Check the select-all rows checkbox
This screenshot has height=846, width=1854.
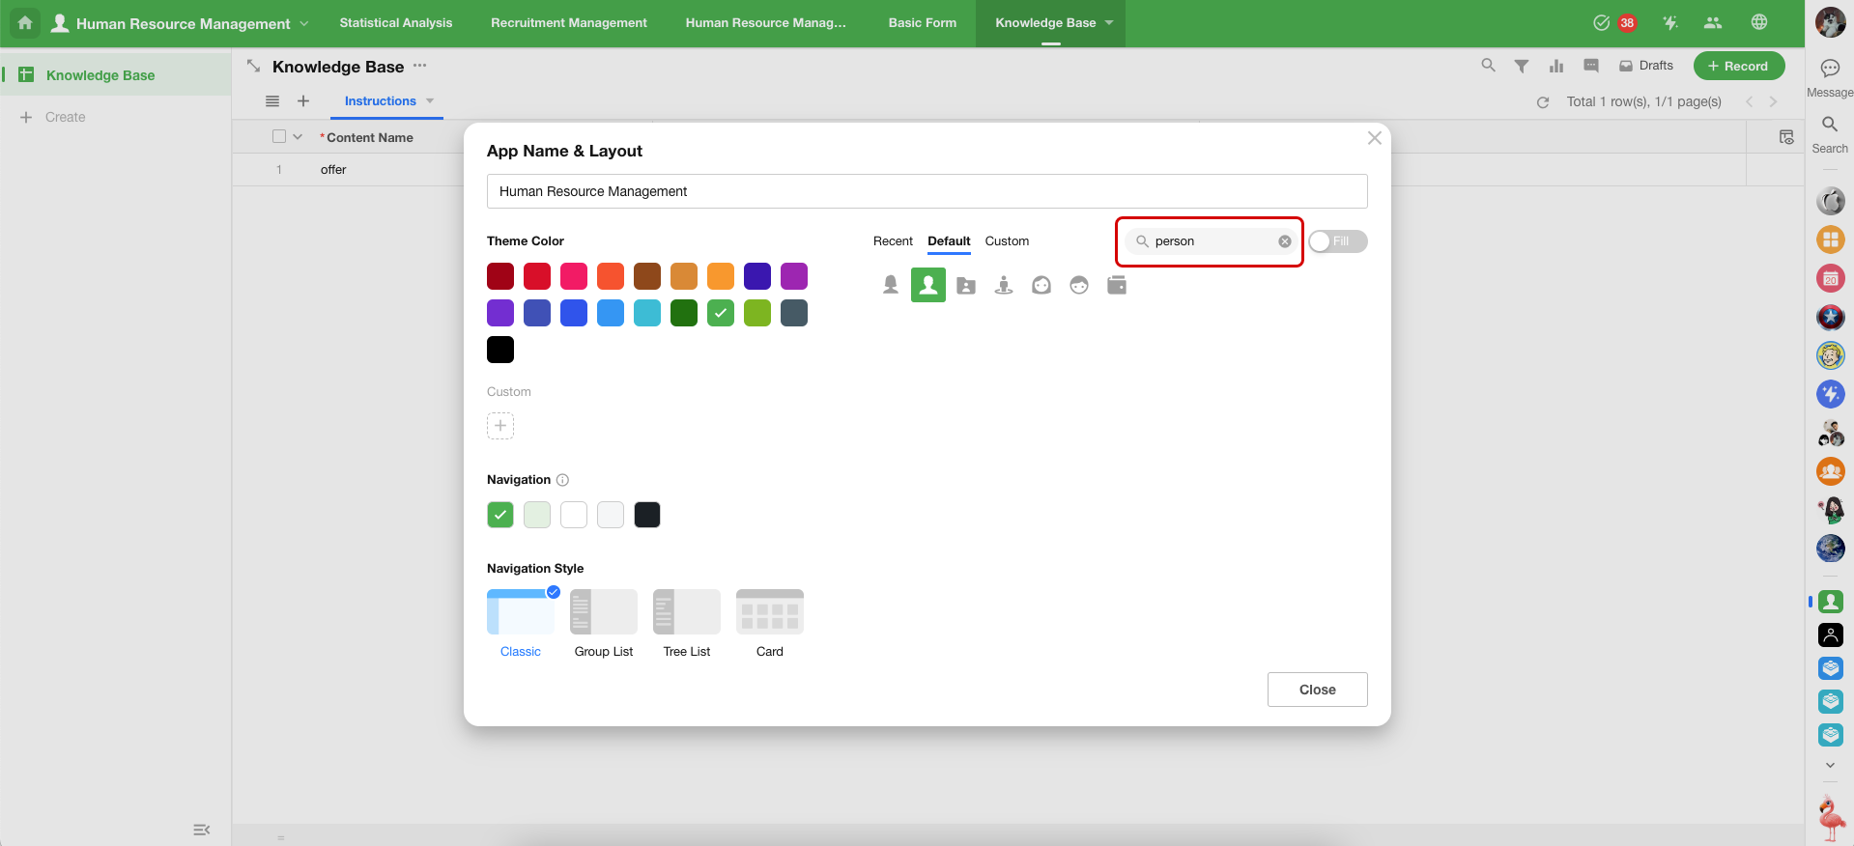(279, 137)
